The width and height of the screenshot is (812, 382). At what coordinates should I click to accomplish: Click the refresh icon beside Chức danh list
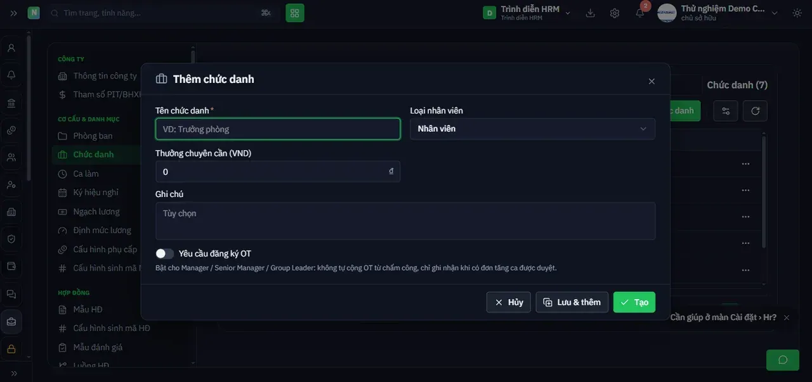tap(755, 111)
